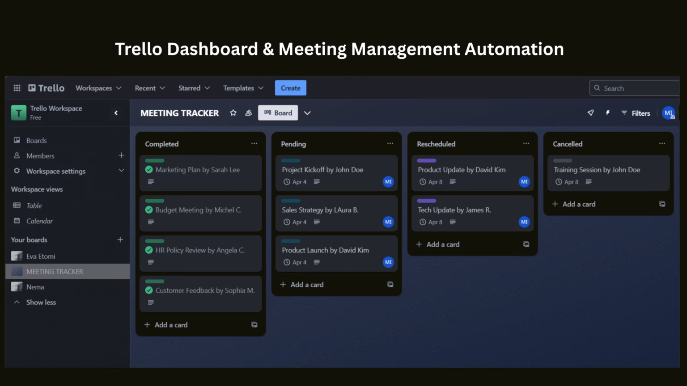Click Apr 4 due date on Sales Strategy
This screenshot has width=687, height=386.
click(295, 222)
